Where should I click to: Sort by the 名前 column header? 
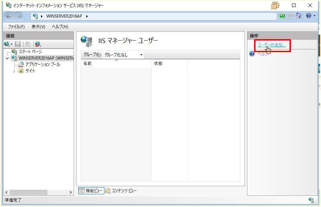[x=116, y=63]
